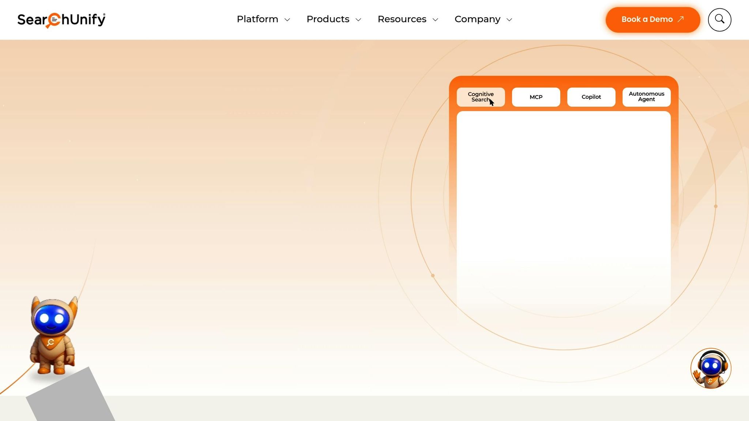This screenshot has height=421, width=749.
Task: Click the SearchUnify logo
Action: pos(61,20)
